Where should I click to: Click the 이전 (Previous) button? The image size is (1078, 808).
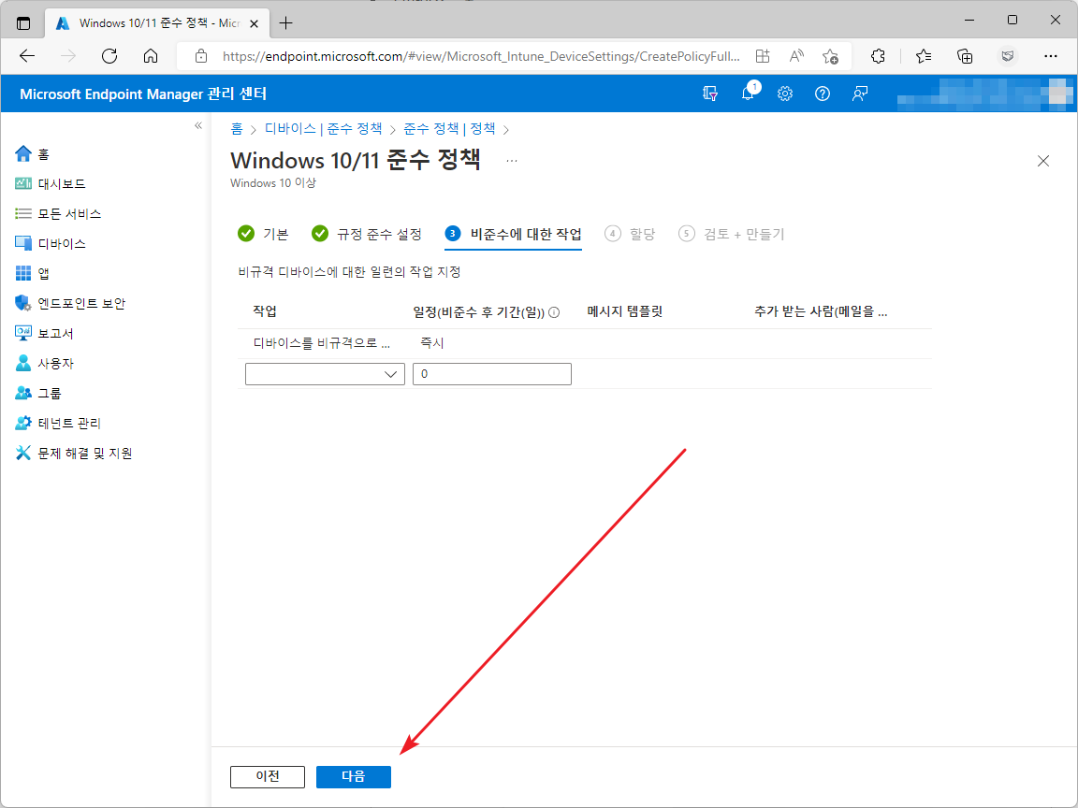point(268,776)
